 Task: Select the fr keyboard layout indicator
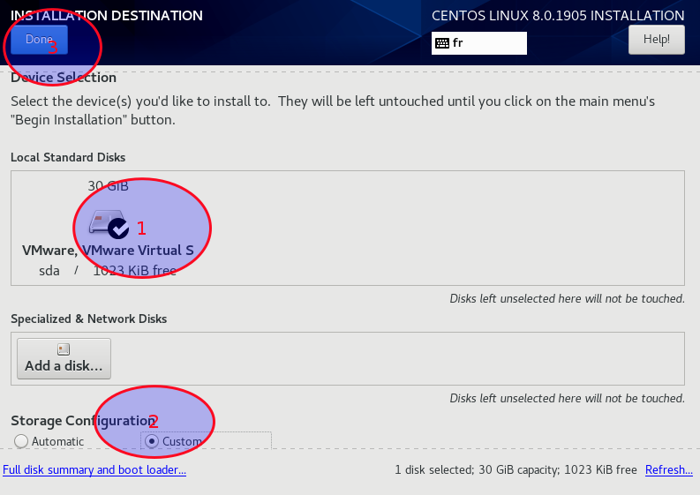[x=479, y=43]
